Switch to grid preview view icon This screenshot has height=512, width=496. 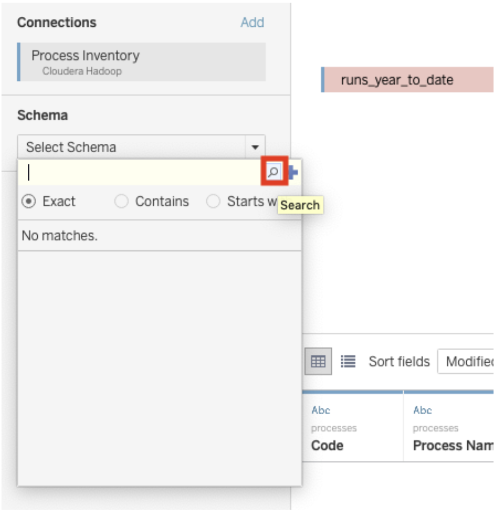click(x=317, y=362)
